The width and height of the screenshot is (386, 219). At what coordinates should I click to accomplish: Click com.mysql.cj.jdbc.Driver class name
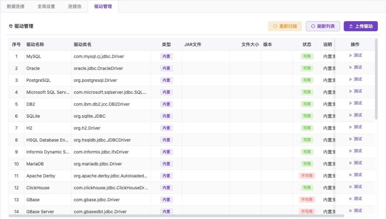coord(99,56)
